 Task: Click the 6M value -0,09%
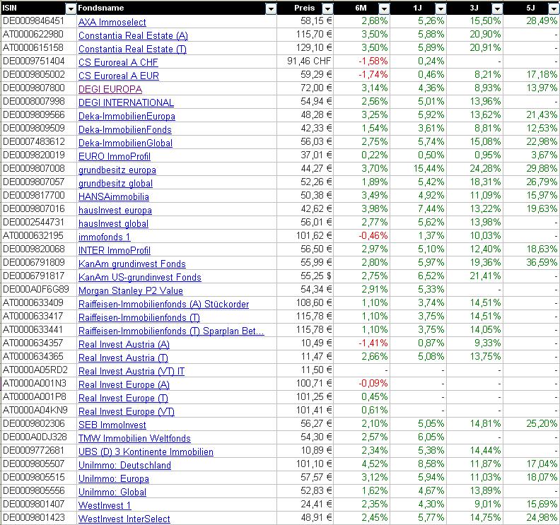coord(373,384)
